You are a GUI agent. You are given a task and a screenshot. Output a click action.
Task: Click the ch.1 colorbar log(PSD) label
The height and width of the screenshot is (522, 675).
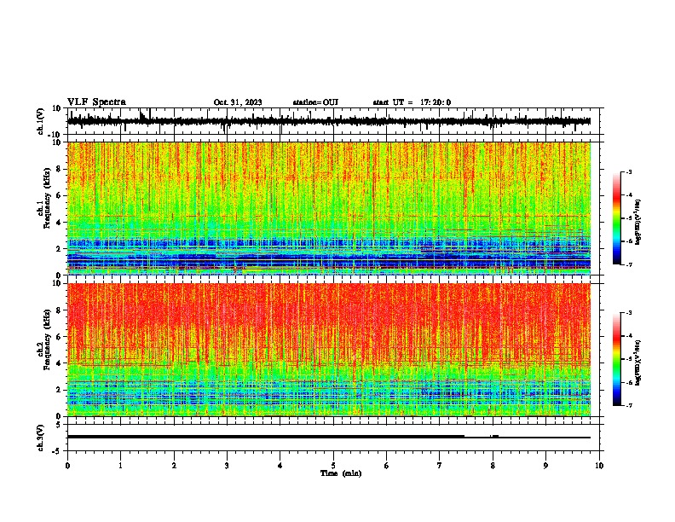tap(638, 223)
